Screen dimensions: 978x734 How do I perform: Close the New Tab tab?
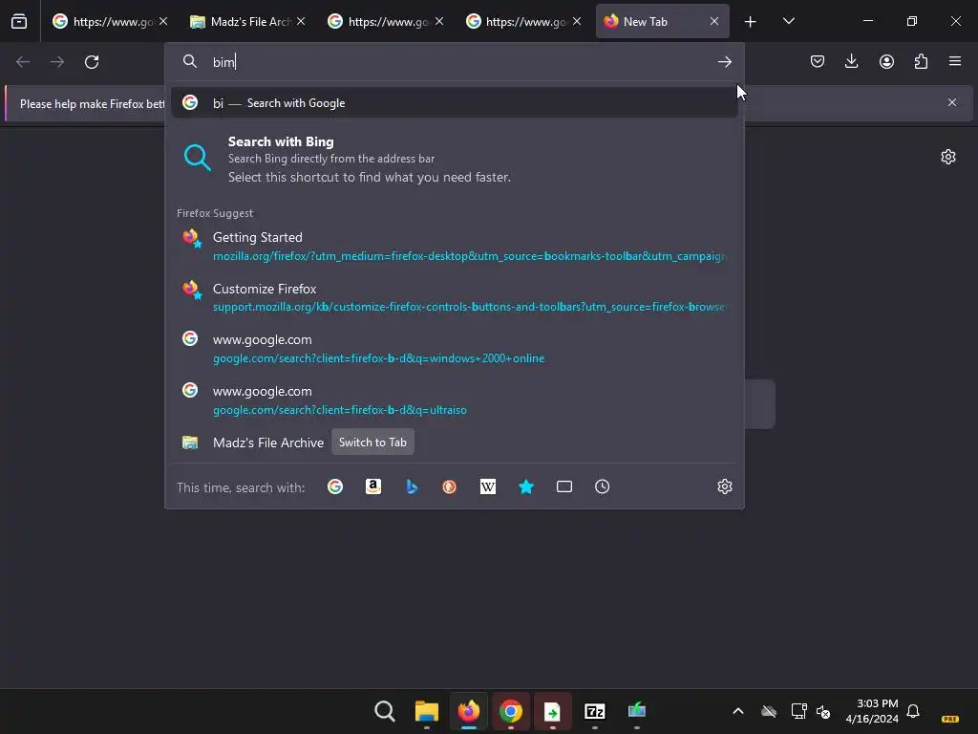click(x=714, y=21)
